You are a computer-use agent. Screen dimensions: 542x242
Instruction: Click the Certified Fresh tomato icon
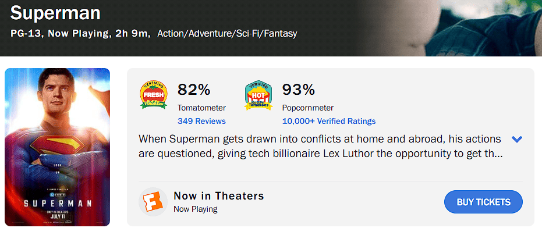[154, 95]
